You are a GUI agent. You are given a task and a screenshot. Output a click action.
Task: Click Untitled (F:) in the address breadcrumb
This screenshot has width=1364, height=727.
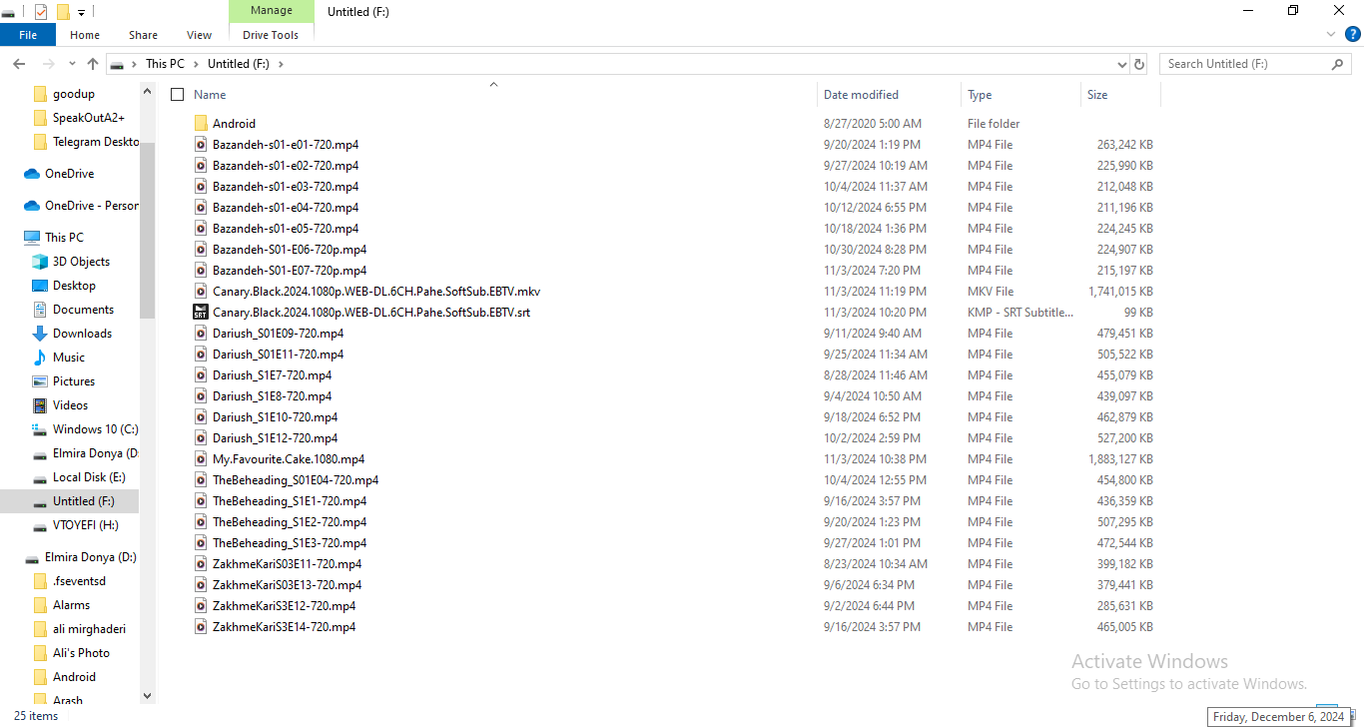coord(237,64)
